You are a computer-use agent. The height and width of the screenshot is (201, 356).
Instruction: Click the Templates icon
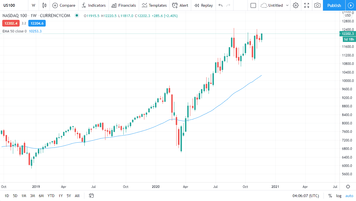click(154, 5)
